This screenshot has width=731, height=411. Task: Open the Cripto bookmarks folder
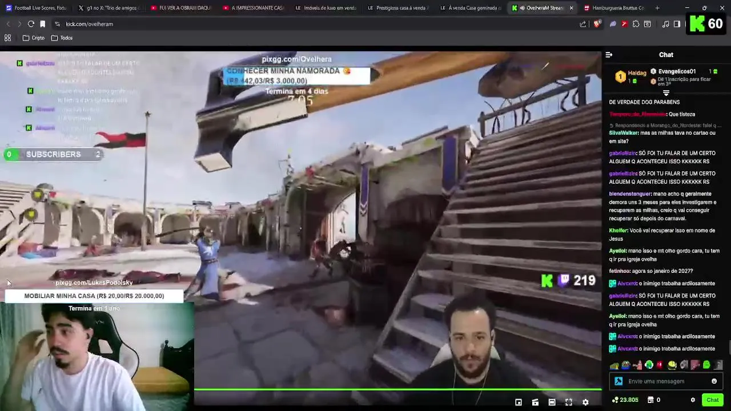click(34, 38)
